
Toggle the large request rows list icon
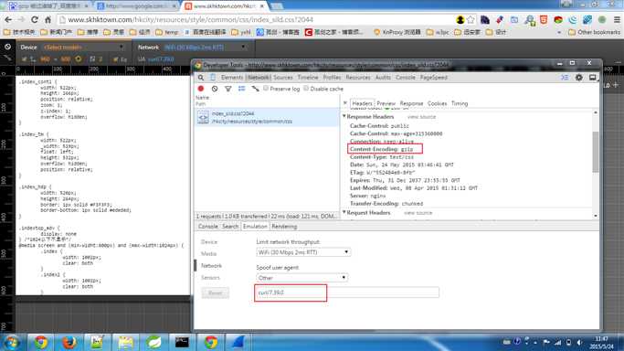tap(241, 89)
